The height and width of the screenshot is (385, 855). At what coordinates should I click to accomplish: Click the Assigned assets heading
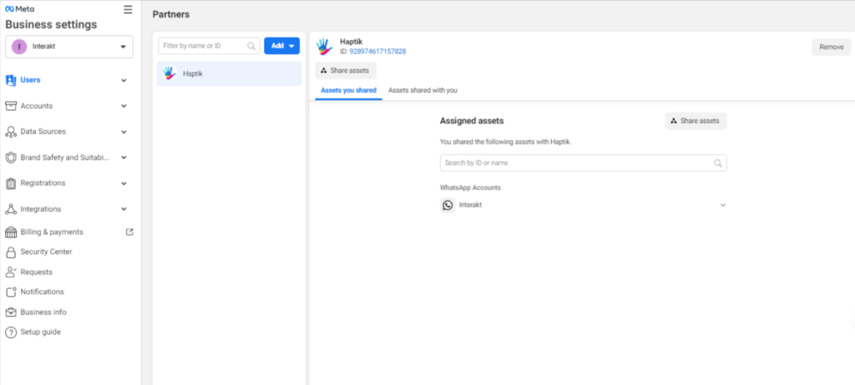tap(472, 121)
